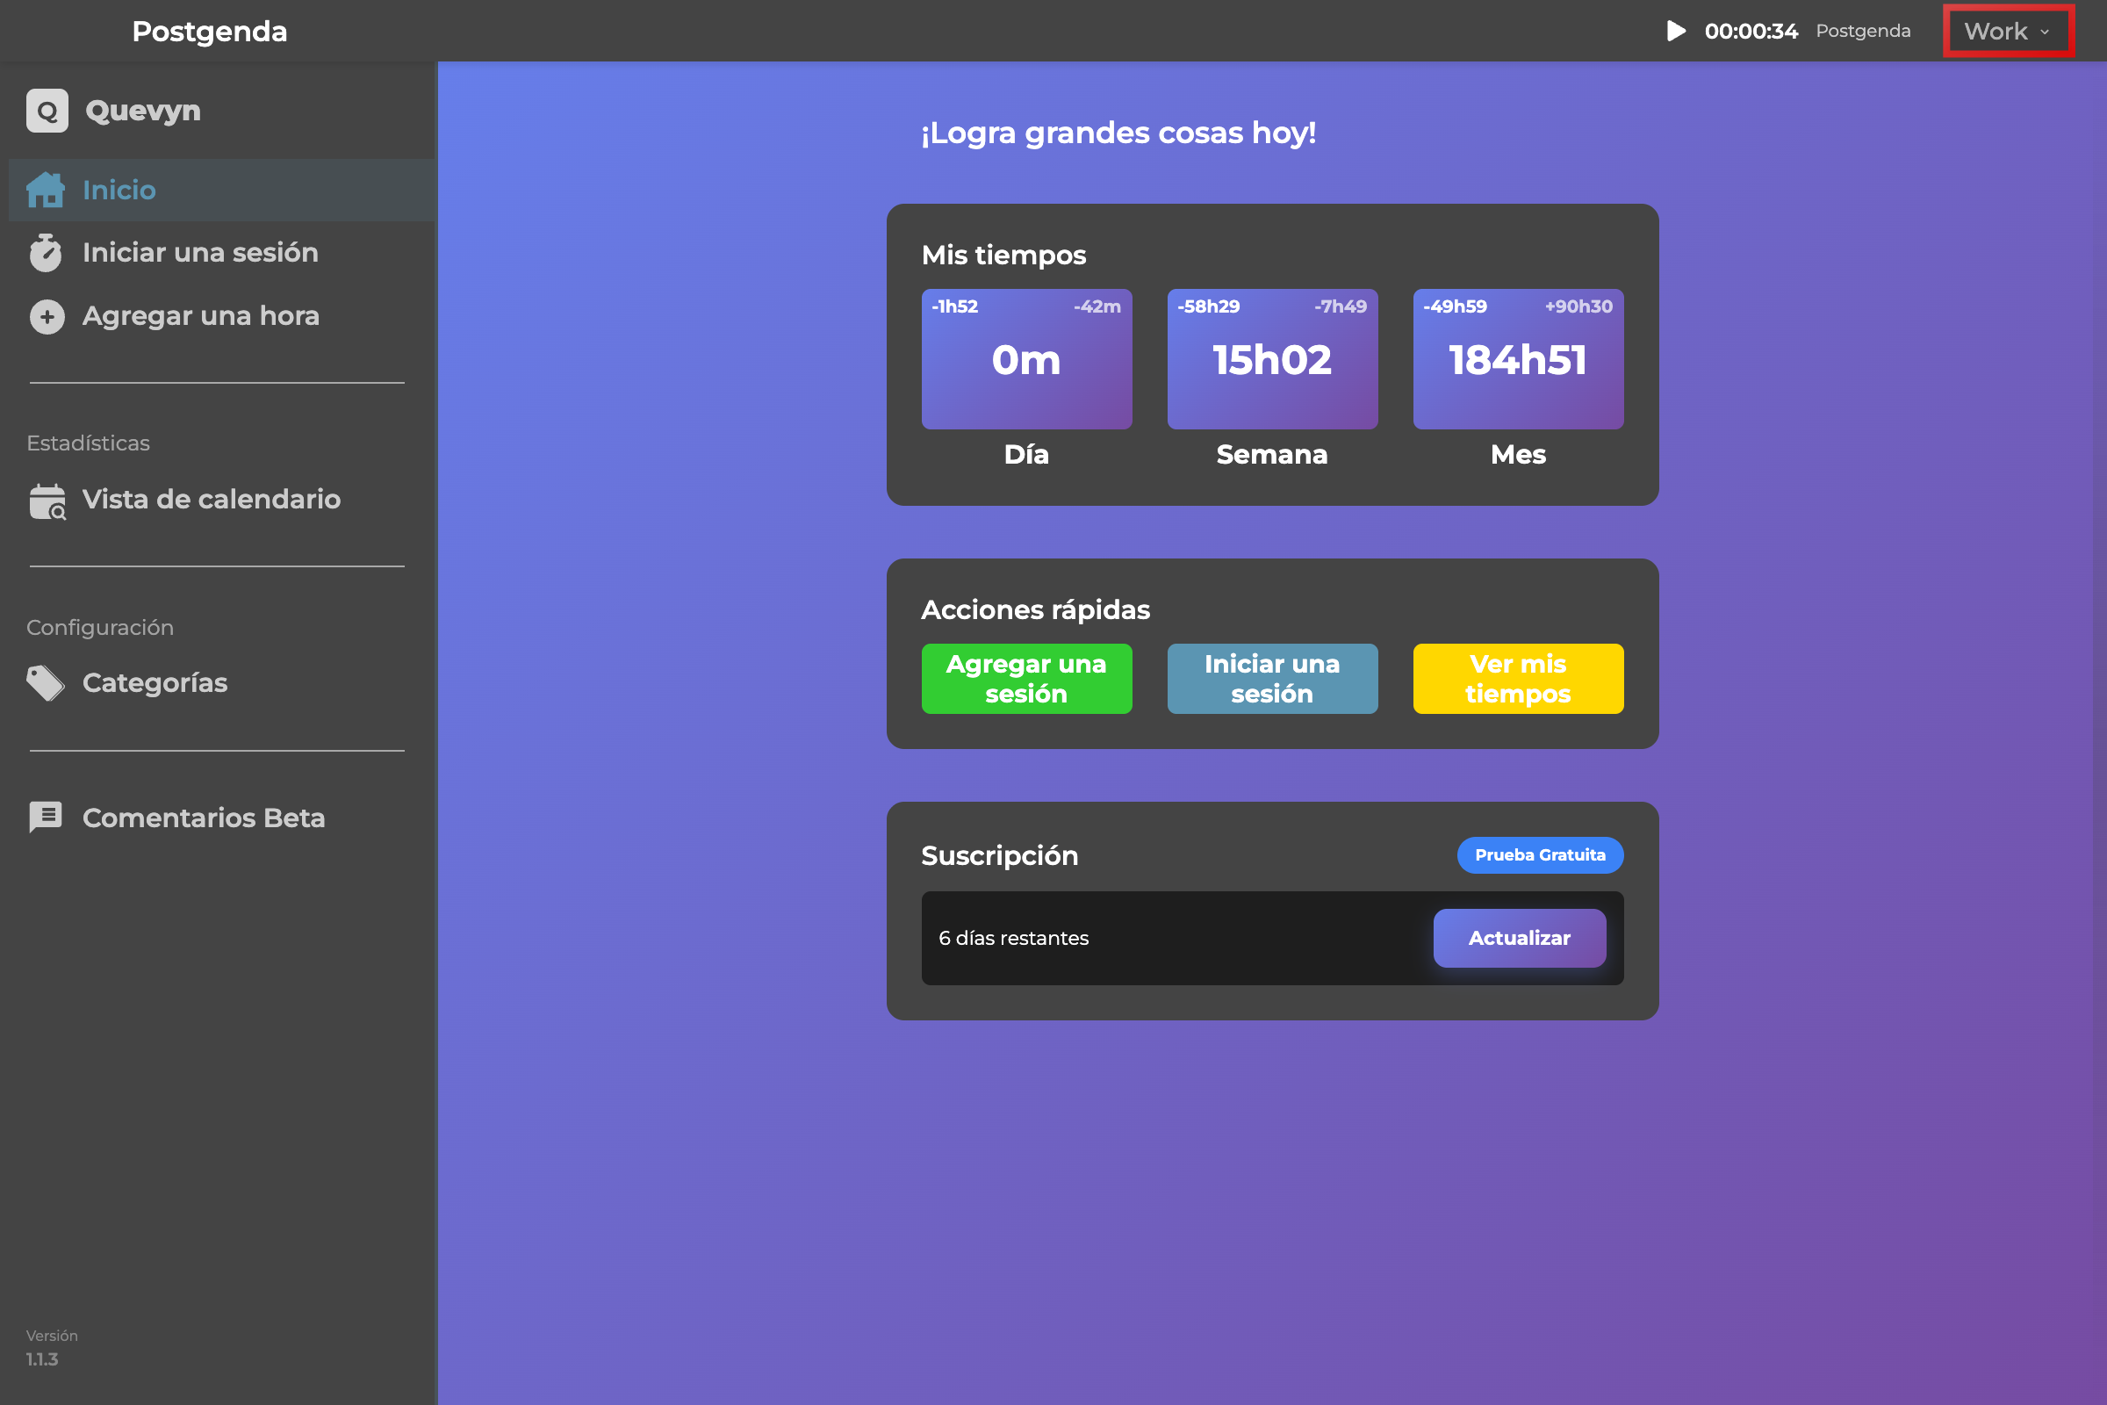Click the chat icon for Comentarios Beta
This screenshot has height=1405, width=2107.
[46, 818]
